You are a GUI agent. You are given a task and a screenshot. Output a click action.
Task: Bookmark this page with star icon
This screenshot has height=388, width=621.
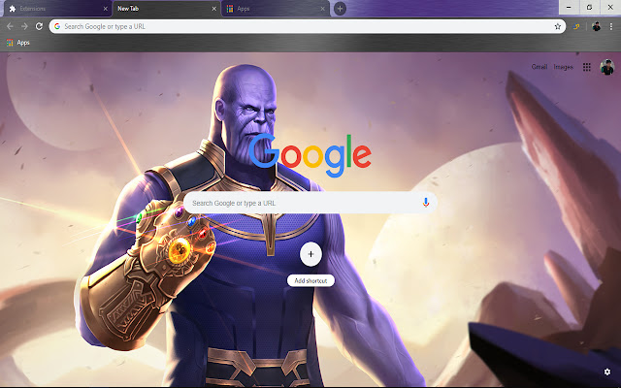[558, 26]
